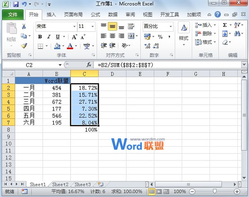Click the insert function fx icon
249x197 pixels.
[x=89, y=65]
